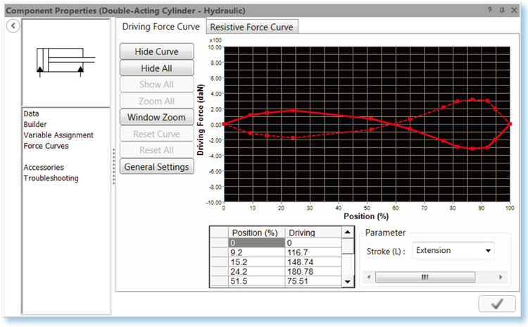Click the Parameter scrollbar left arrow
528x327 pixels.
point(369,277)
